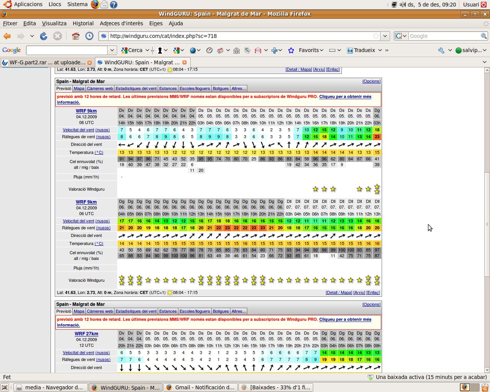Select the Estadístiques del vent tab
Screen dimensions: 490x392
pyautogui.click(x=136, y=88)
